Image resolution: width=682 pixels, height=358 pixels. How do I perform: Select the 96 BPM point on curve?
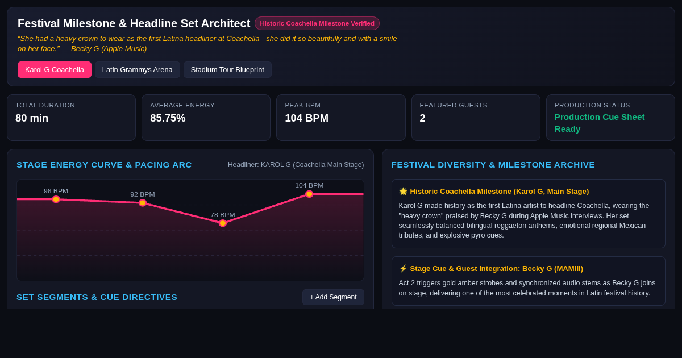point(56,199)
